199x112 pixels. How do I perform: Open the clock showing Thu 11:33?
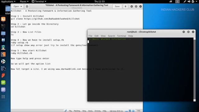point(99,2)
